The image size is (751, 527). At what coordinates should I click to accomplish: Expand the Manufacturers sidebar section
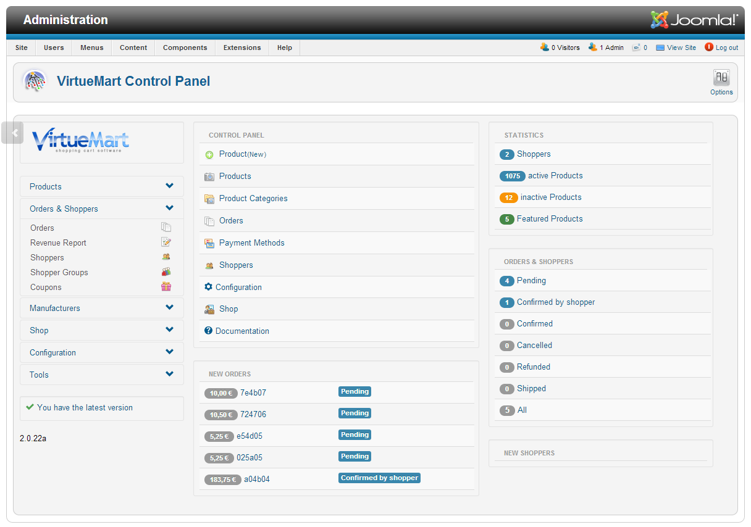click(169, 308)
